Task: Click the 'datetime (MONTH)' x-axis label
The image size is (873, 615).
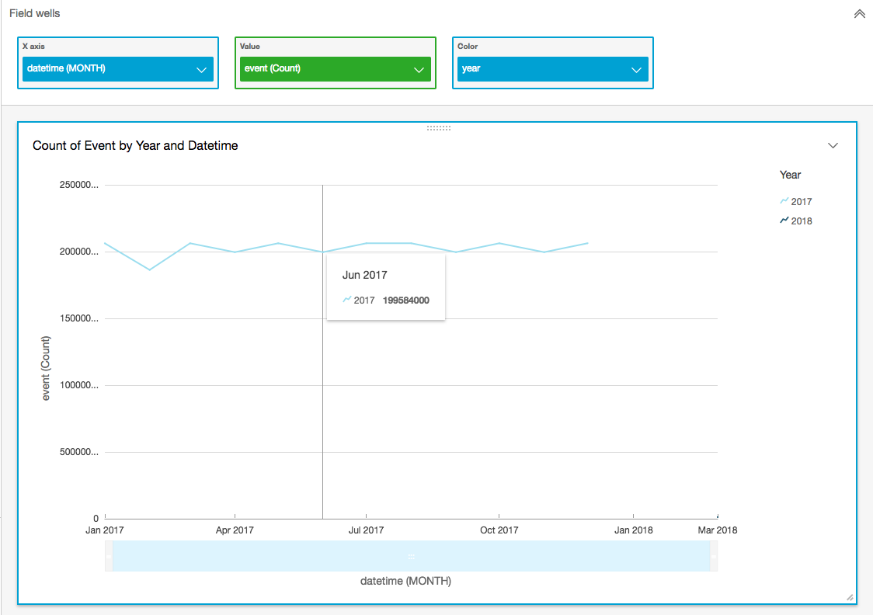Action: [x=406, y=581]
